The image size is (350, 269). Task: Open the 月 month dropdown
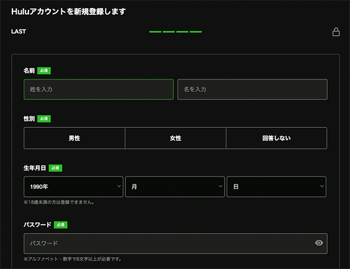175,187
